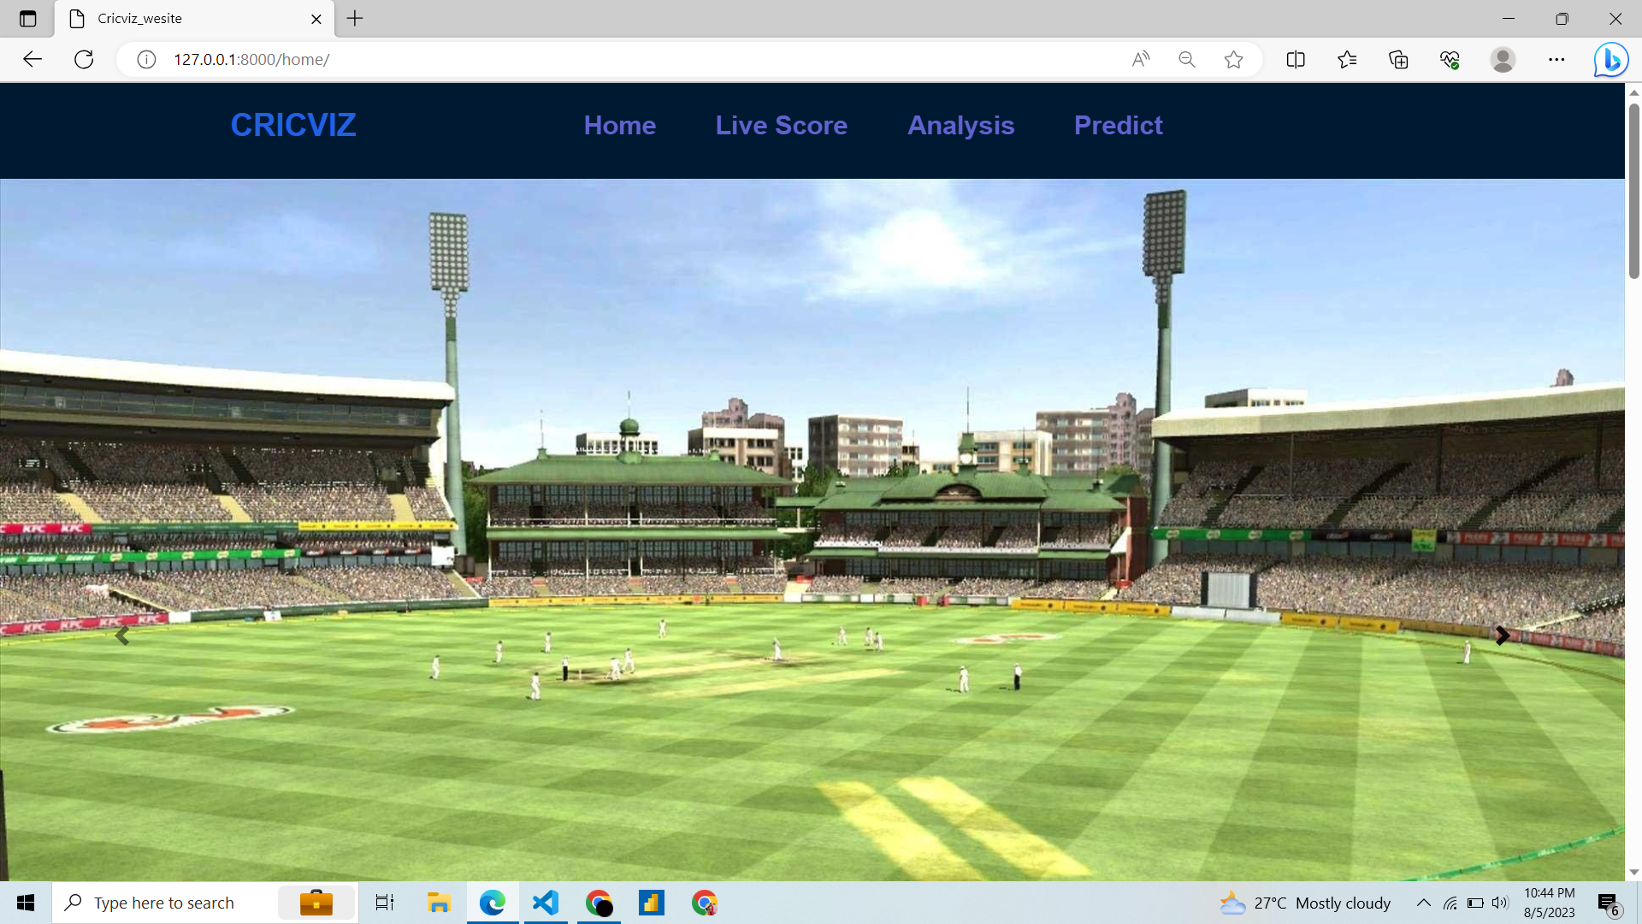Click the zoom out magnifier icon
The image size is (1642, 924).
1186,59
